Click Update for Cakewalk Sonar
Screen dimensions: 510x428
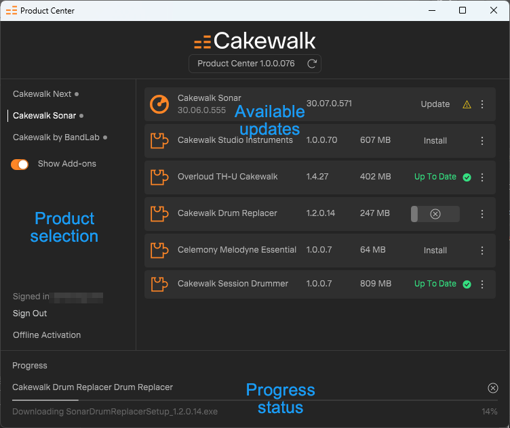click(435, 104)
